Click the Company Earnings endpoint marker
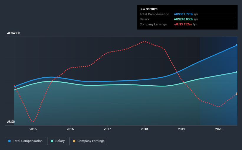The width and height of the screenshot is (242, 150). pos(237,94)
